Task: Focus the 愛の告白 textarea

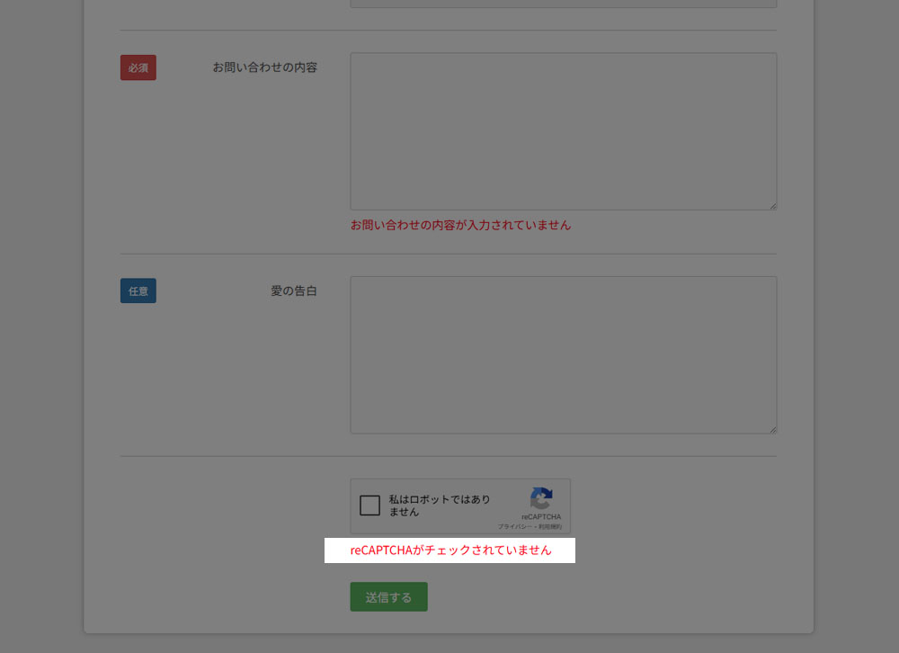Action: coord(563,354)
